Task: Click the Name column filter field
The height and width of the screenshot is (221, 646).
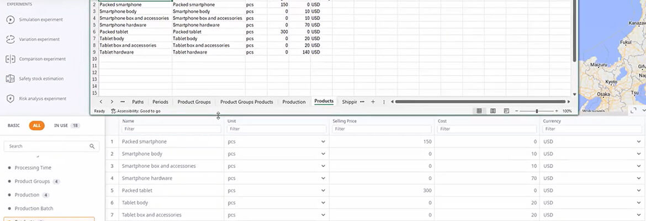Action: 171,129
